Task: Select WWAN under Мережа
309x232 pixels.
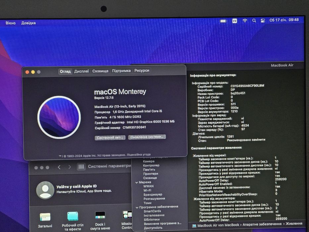Action: pos(148,186)
